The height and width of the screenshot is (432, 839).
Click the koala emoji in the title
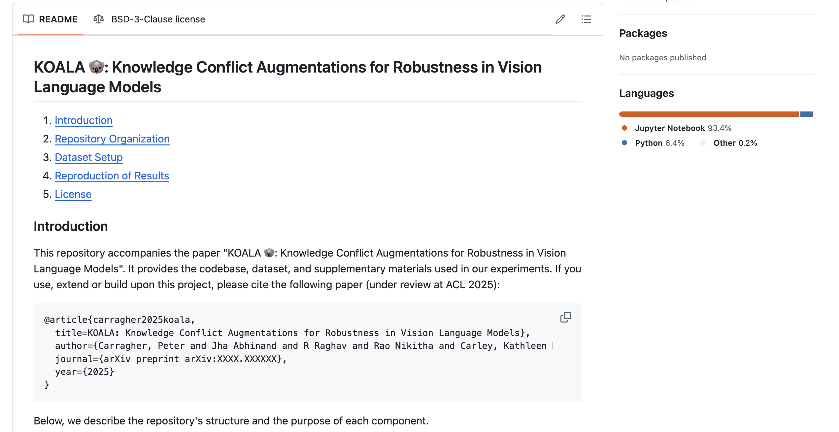coord(96,67)
